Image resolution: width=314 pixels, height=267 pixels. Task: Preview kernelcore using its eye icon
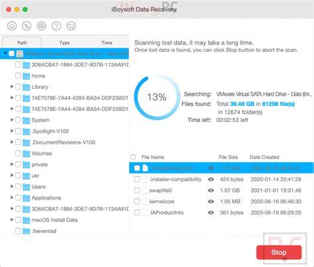tap(211, 201)
